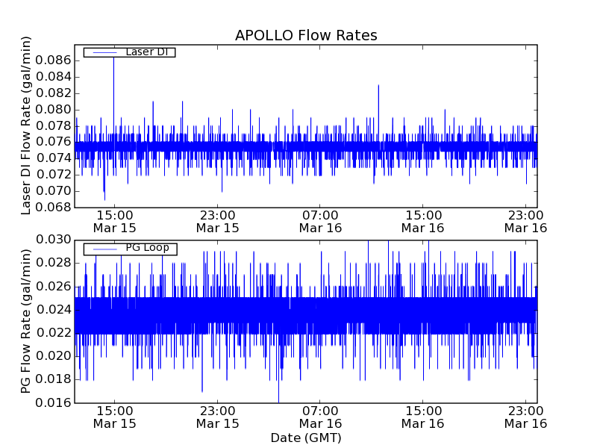The width and height of the screenshot is (597, 448).
Task: Click the 0.018 tick label
Action: pyautogui.click(x=53, y=379)
